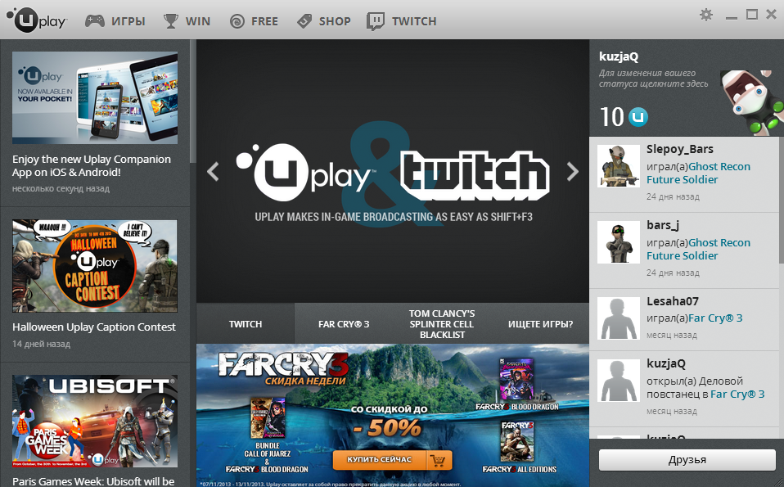Click the price tag icon beside SHOP
Screen dimensions: 784x487
(304, 21)
